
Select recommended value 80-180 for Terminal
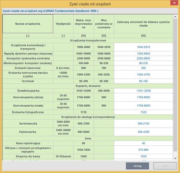143,81
